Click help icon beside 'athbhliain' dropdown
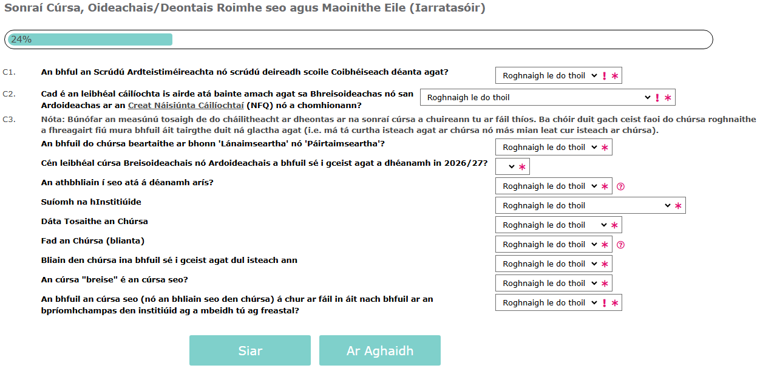 pos(620,186)
